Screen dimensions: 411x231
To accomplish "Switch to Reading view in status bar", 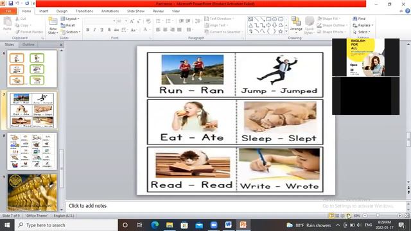I will point(342,216).
